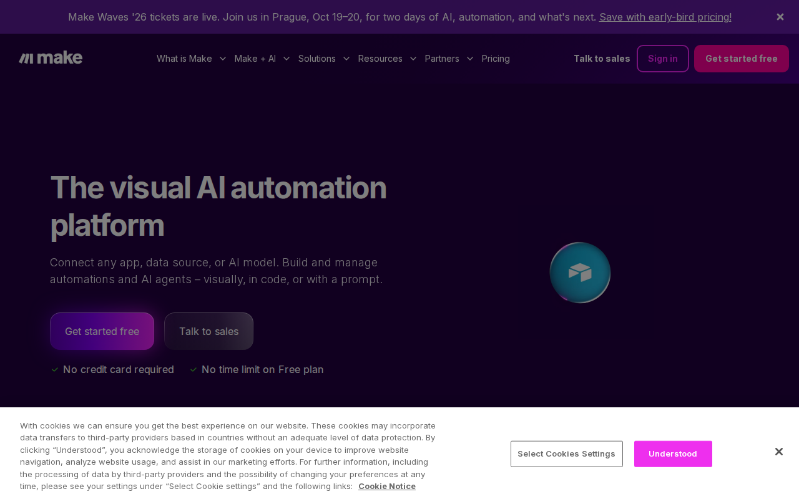Screen dimensions: 799x499
Task: Open the Partners menu
Action: (442, 59)
